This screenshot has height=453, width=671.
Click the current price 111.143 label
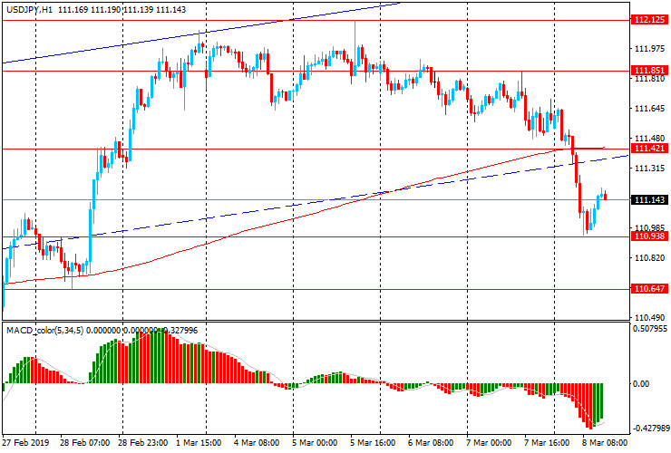point(649,199)
